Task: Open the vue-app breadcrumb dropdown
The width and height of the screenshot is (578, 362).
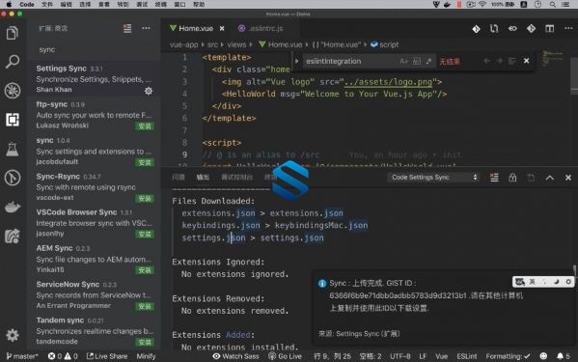Action: point(183,44)
